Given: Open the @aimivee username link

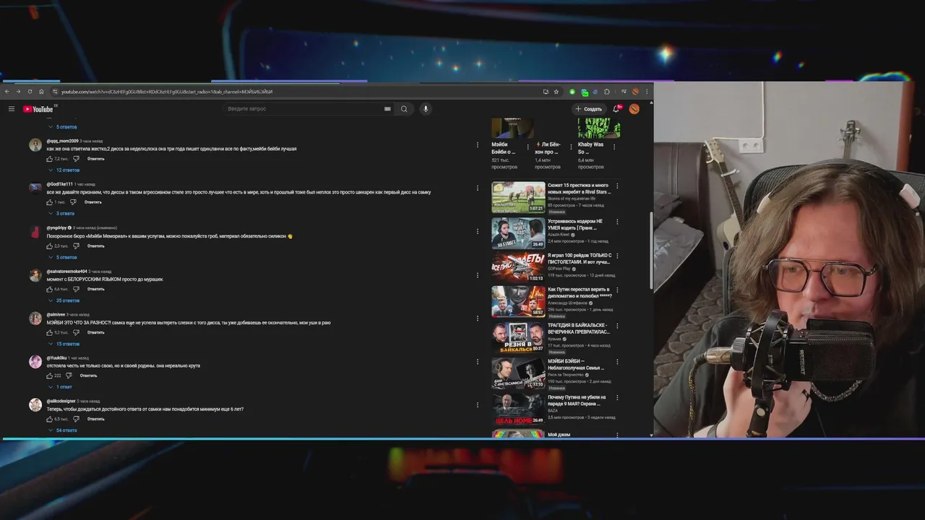Looking at the screenshot, I should pyautogui.click(x=56, y=314).
